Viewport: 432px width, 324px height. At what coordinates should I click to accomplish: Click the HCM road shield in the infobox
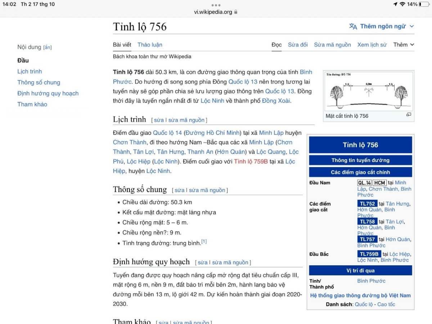tap(379, 183)
